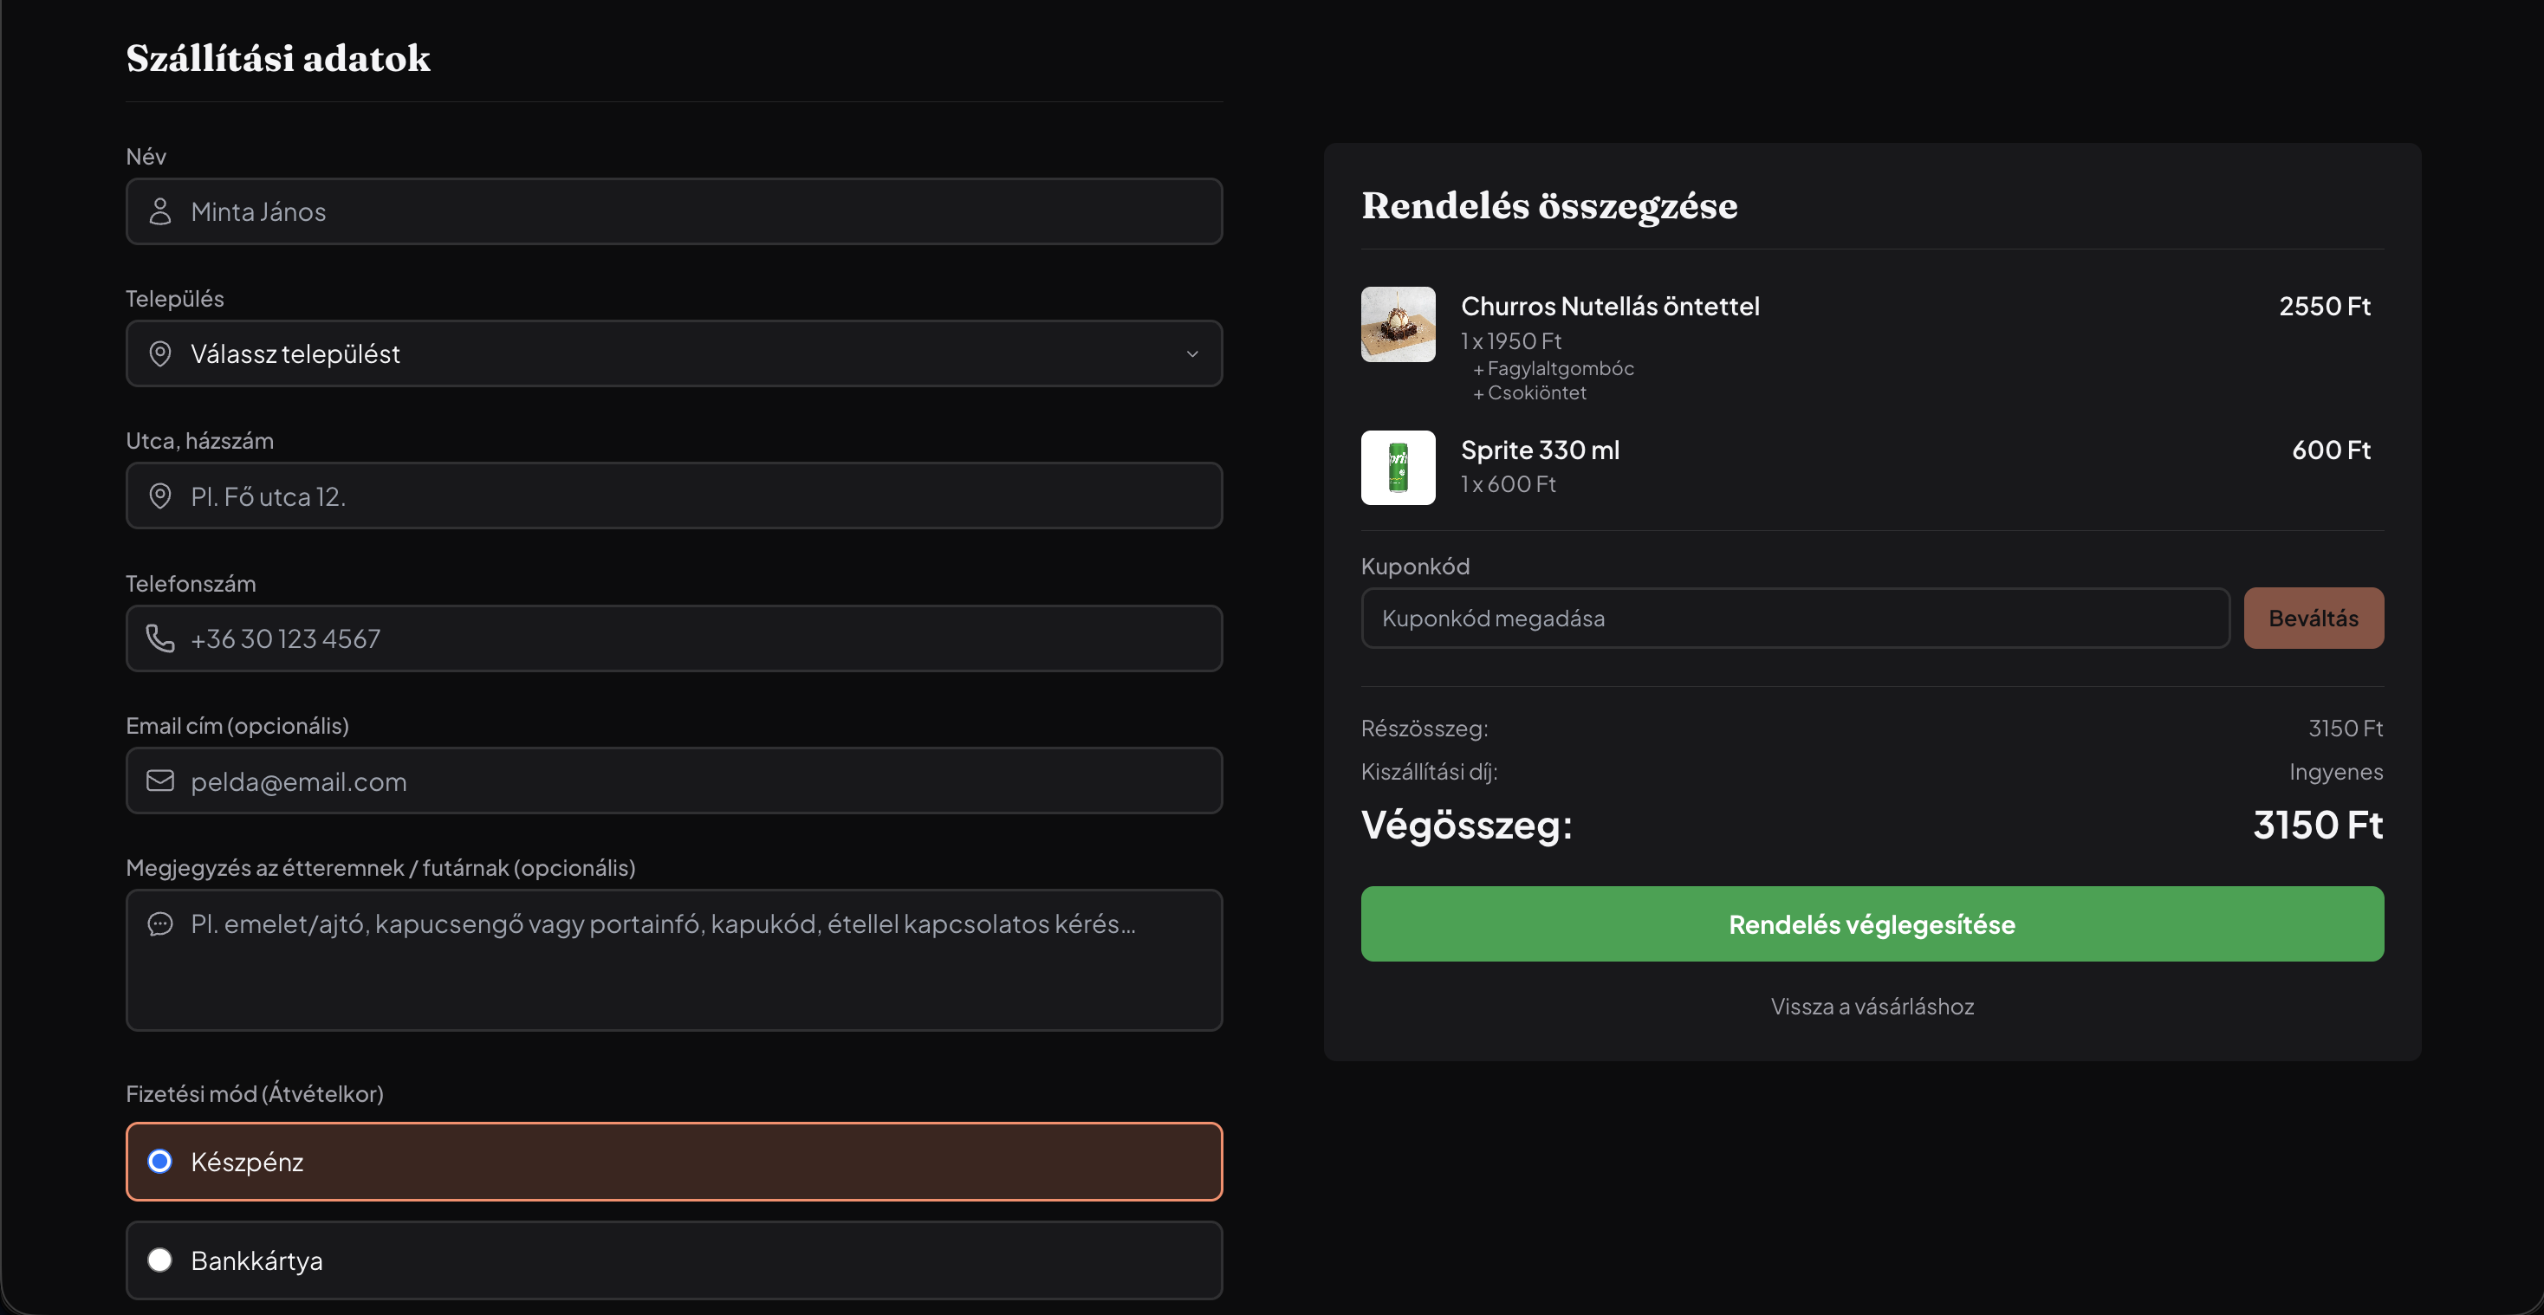The height and width of the screenshot is (1315, 2544).
Task: Redeem coupon with the Beváltás button
Action: click(x=2313, y=618)
